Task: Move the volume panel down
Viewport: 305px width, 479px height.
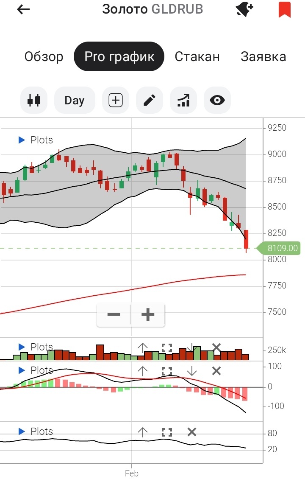Action: pos(191,347)
